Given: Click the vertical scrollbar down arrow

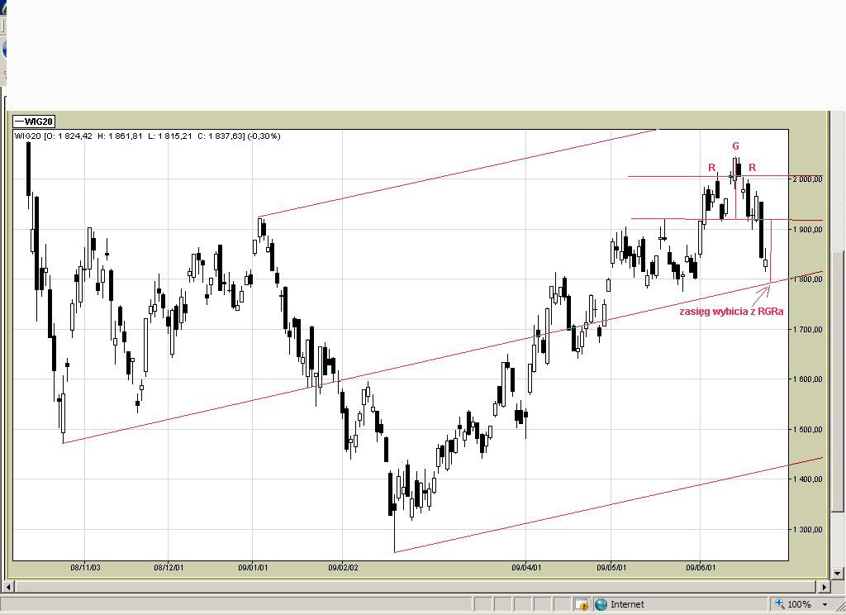Looking at the screenshot, I should pyautogui.click(x=838, y=574).
